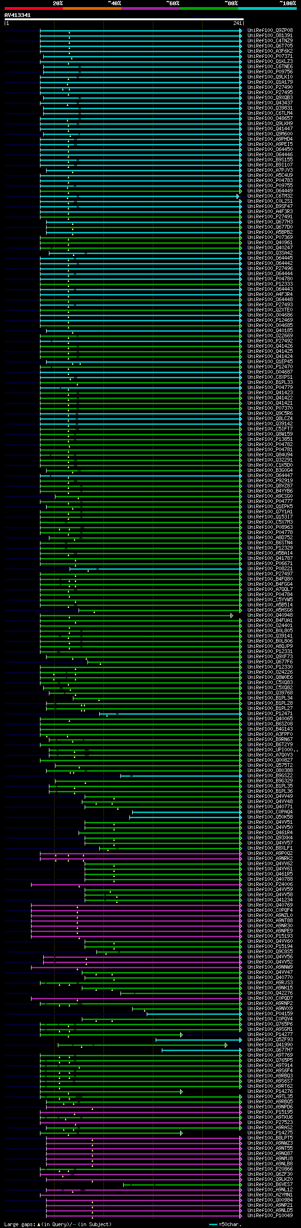Image resolution: width=301 pixels, height=1228 pixels.
Task: Select hit label UniRef100_A2YMN1
Action: click(x=270, y=1195)
